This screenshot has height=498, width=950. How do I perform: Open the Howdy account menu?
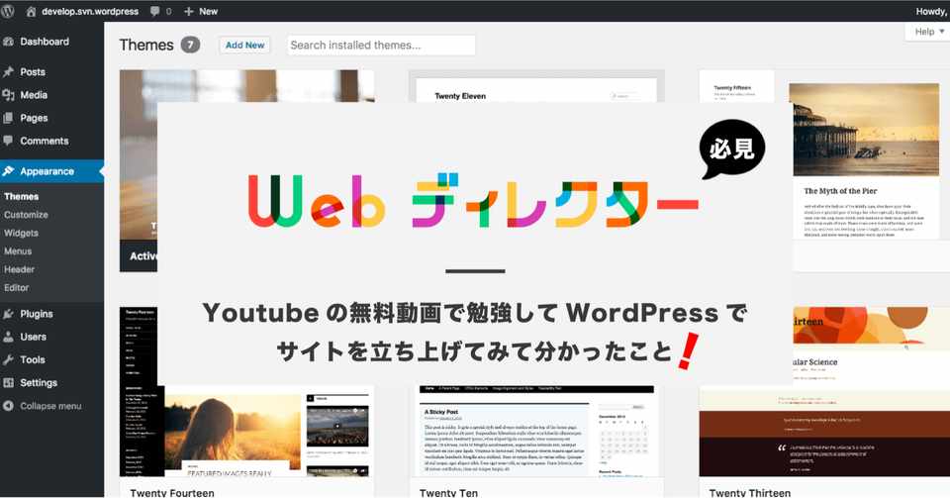(931, 11)
